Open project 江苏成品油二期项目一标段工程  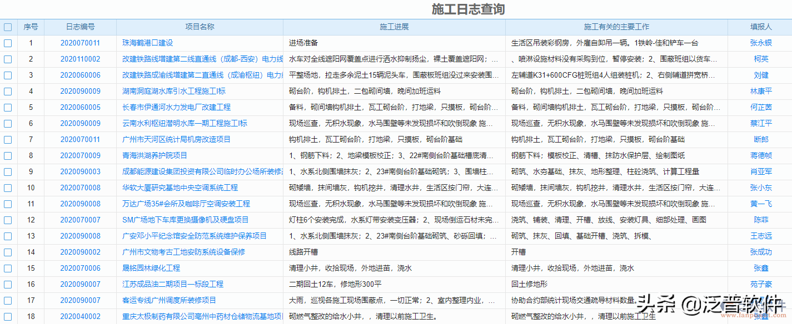173,284
